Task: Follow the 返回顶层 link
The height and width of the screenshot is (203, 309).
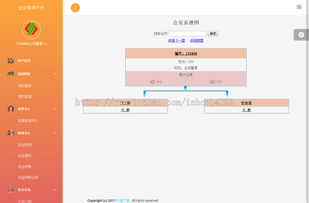Action: (x=197, y=41)
